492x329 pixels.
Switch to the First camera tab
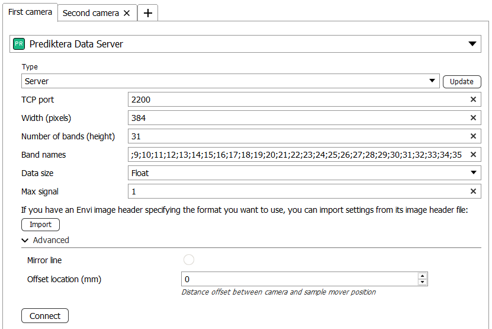30,12
